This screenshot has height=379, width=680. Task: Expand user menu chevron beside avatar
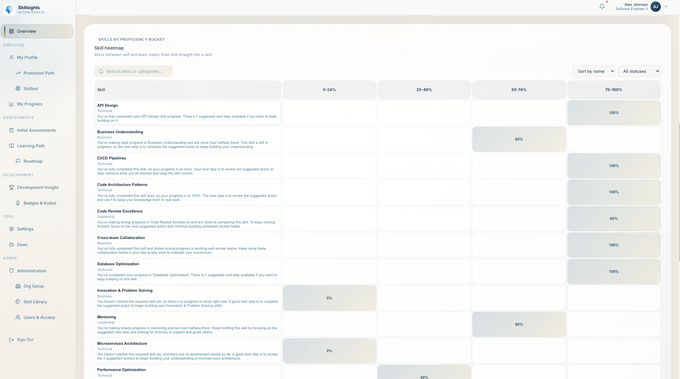(x=666, y=6)
